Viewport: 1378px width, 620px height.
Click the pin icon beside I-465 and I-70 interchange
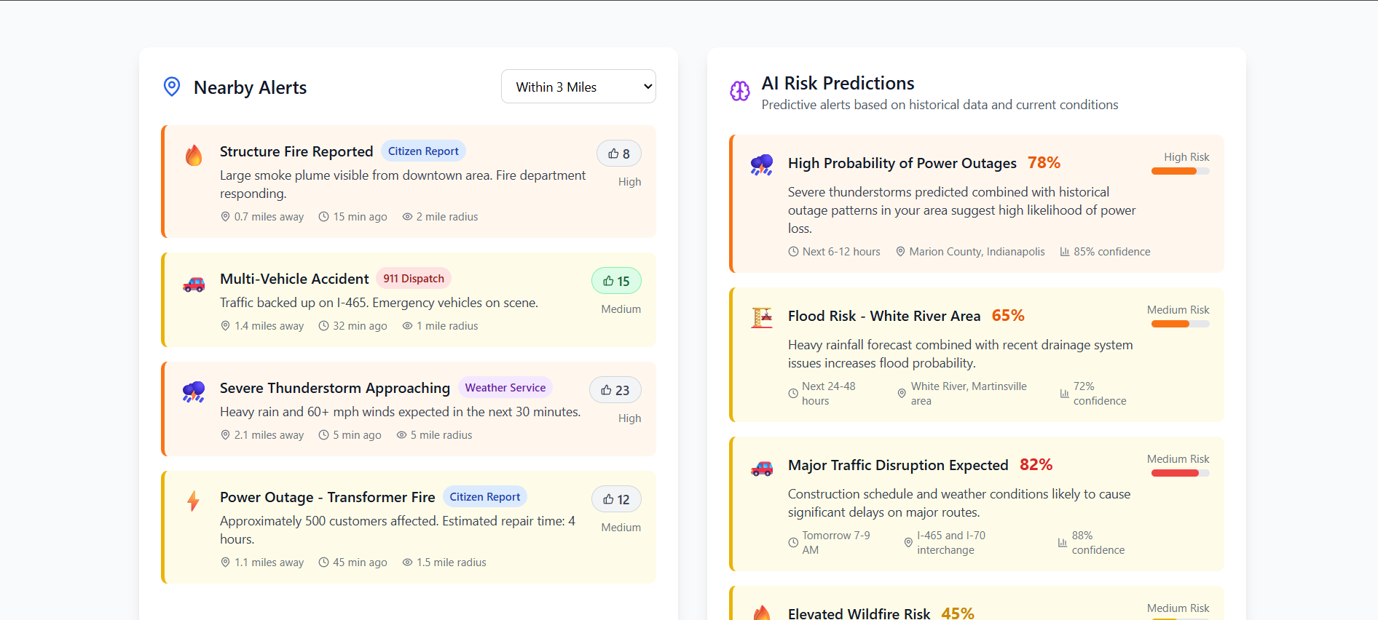point(908,543)
